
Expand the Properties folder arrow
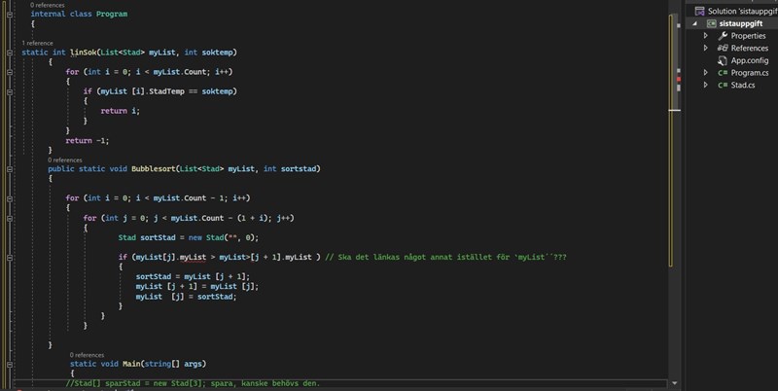[707, 36]
